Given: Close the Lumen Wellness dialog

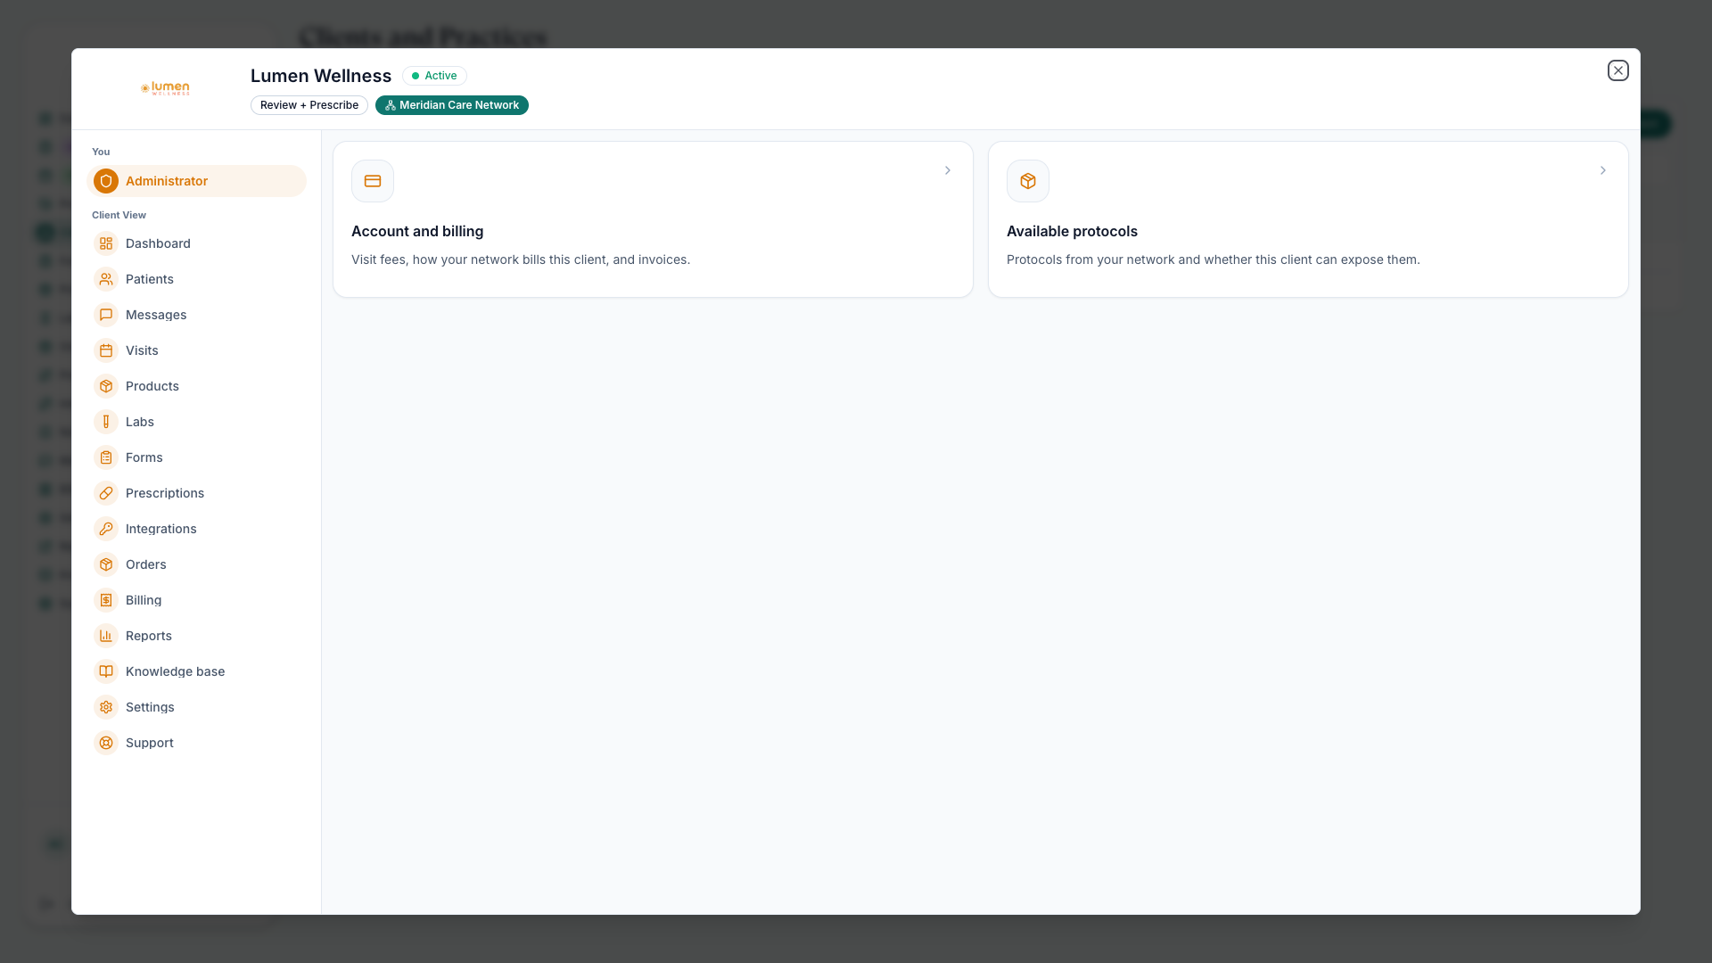Looking at the screenshot, I should [1618, 70].
